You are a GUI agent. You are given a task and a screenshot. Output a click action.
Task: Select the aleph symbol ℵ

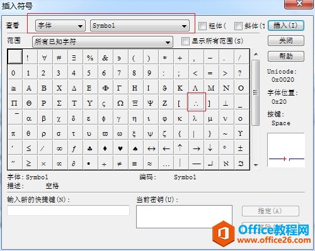pos(226,164)
